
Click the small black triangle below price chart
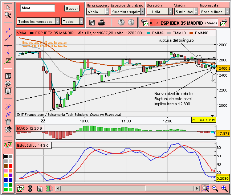point(212,115)
